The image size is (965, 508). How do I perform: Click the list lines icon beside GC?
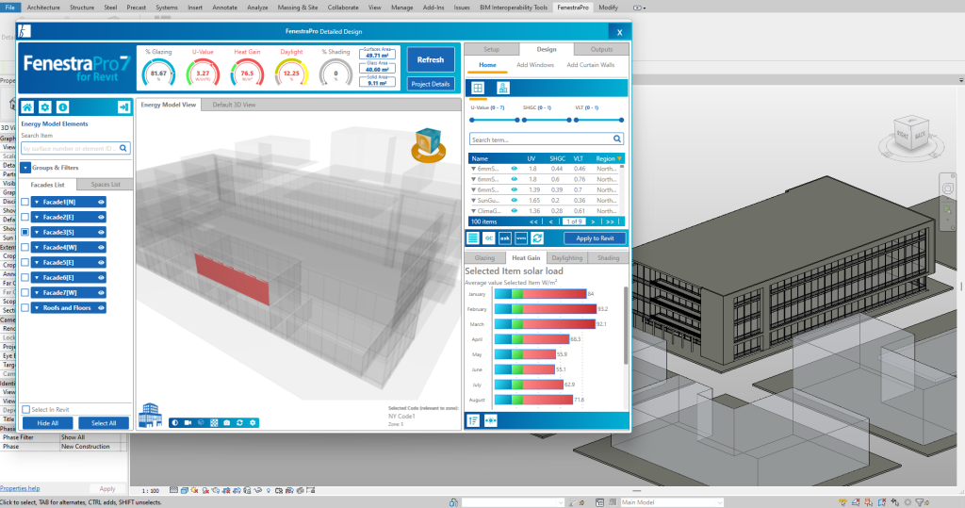pyautogui.click(x=473, y=238)
